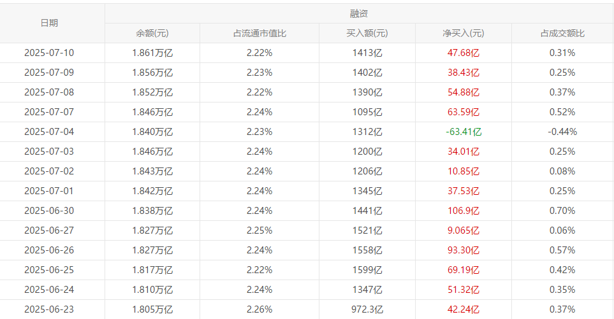Click the net buy value 54.88亿
This screenshot has height=319, width=614.
(x=464, y=92)
